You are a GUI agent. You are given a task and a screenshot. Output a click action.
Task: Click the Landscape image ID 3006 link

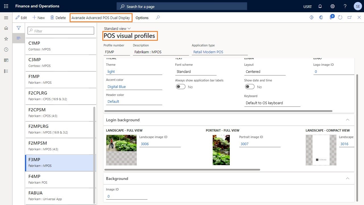pos(145,144)
